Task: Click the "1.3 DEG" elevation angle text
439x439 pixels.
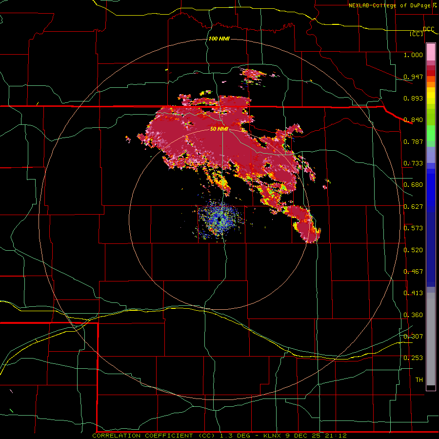Action: click(236, 436)
